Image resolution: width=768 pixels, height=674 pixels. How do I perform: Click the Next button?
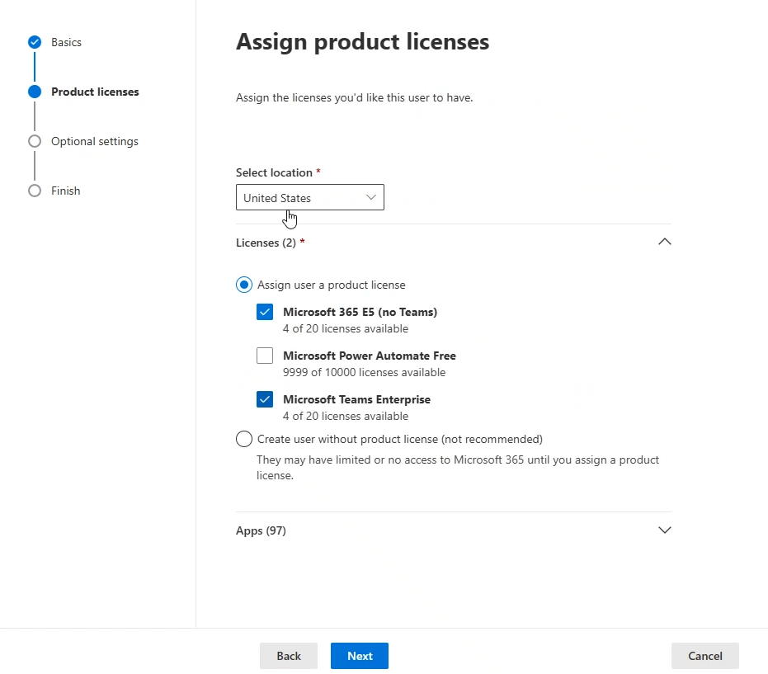[360, 656]
